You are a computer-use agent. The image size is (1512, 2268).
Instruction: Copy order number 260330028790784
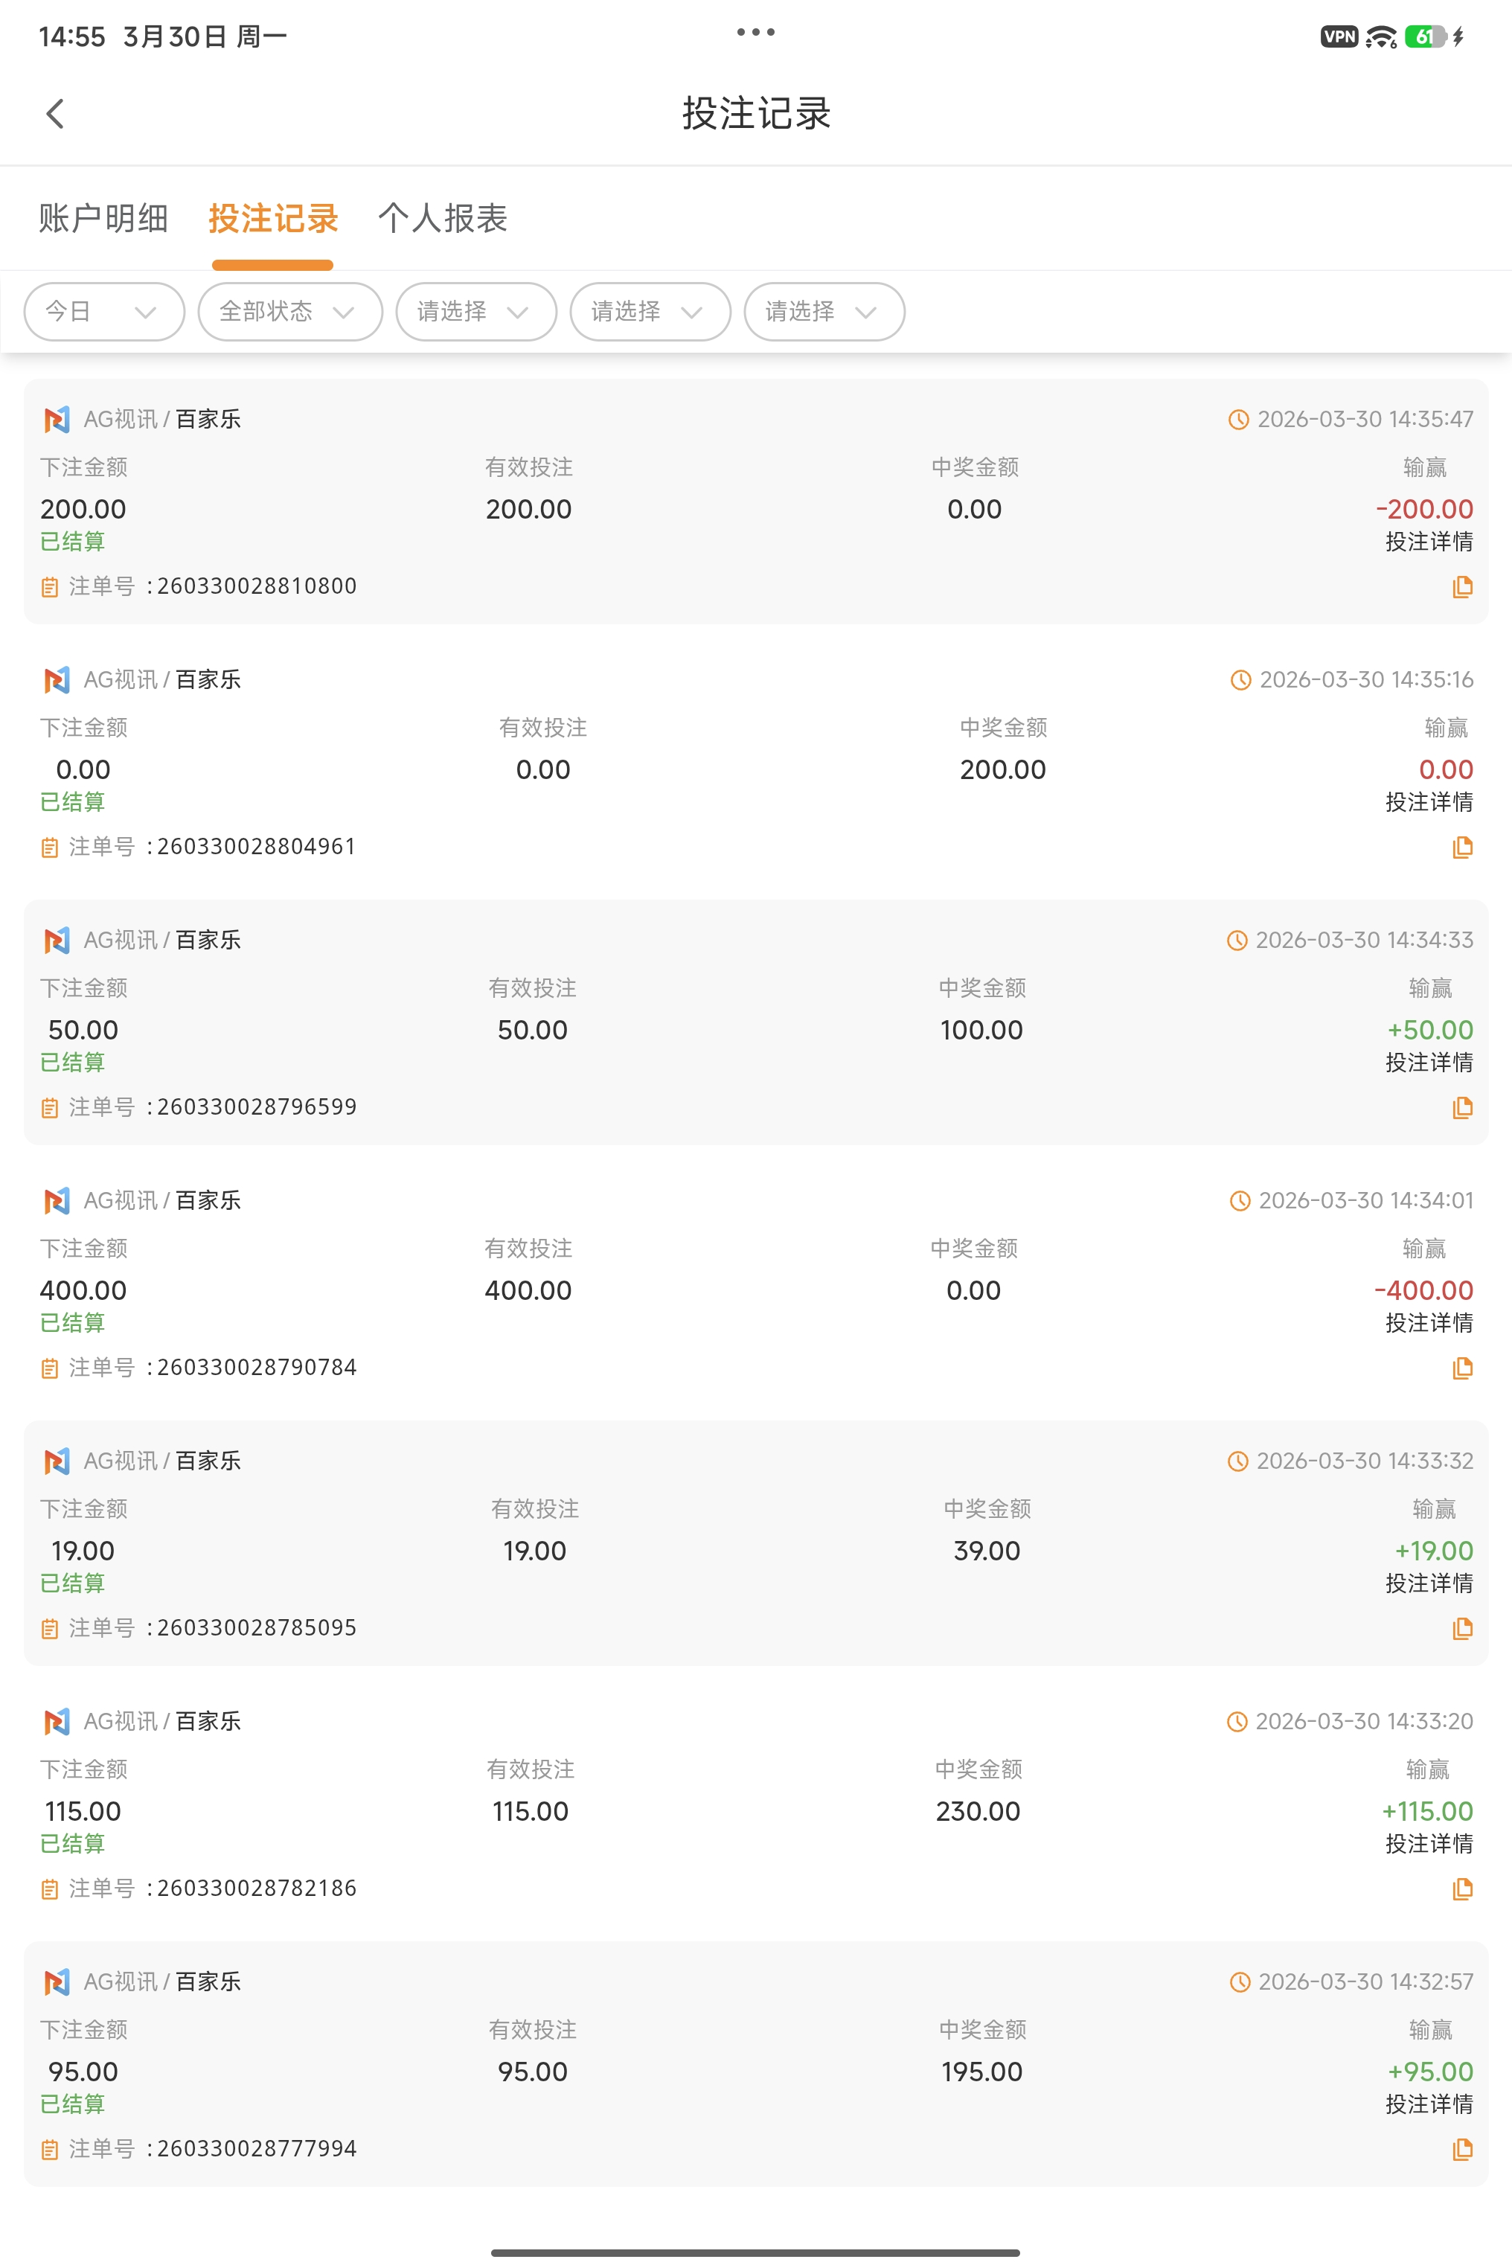click(1462, 1368)
